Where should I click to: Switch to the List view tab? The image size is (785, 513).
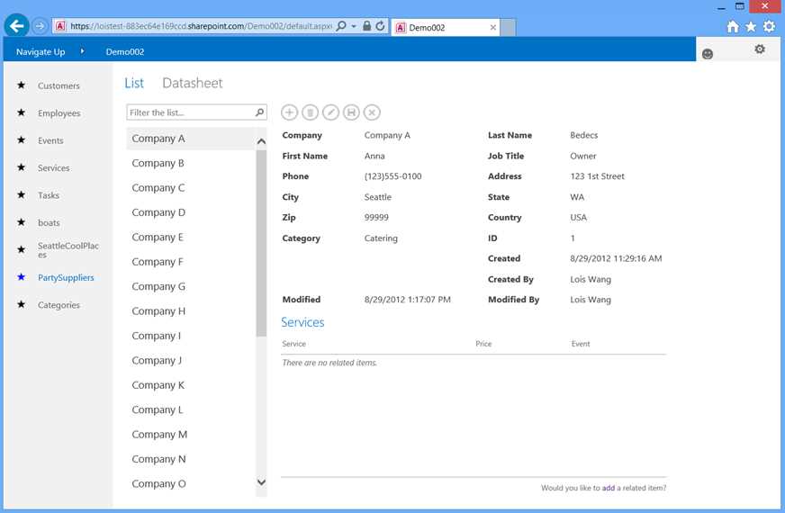[x=134, y=83]
